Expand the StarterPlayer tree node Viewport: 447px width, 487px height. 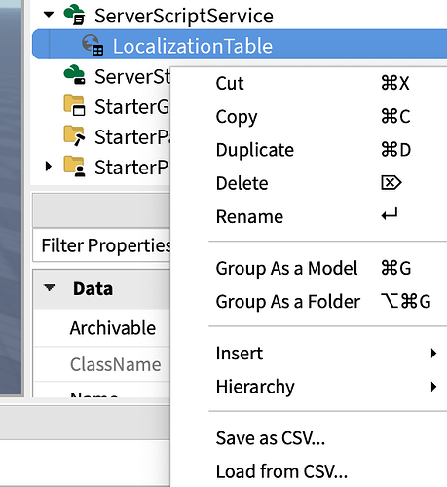click(49, 167)
